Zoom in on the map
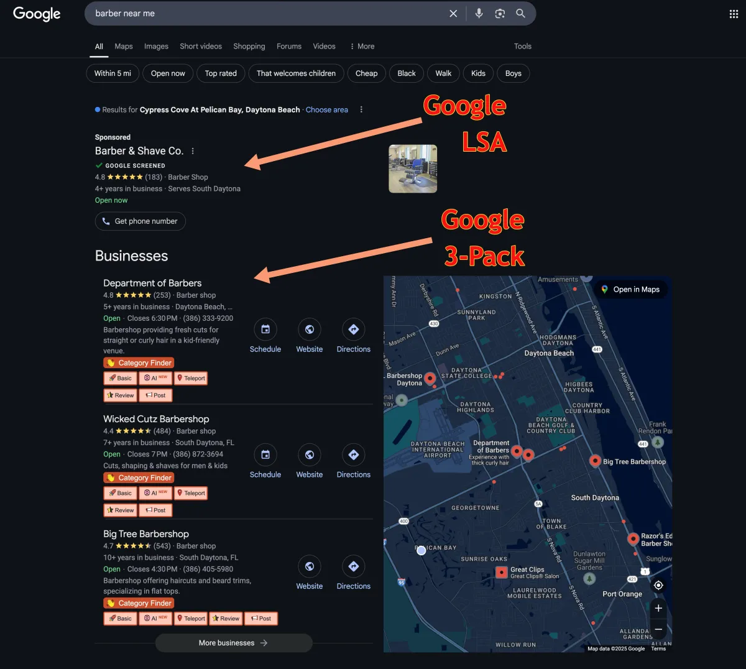Viewport: 746px width, 669px height. coord(658,608)
